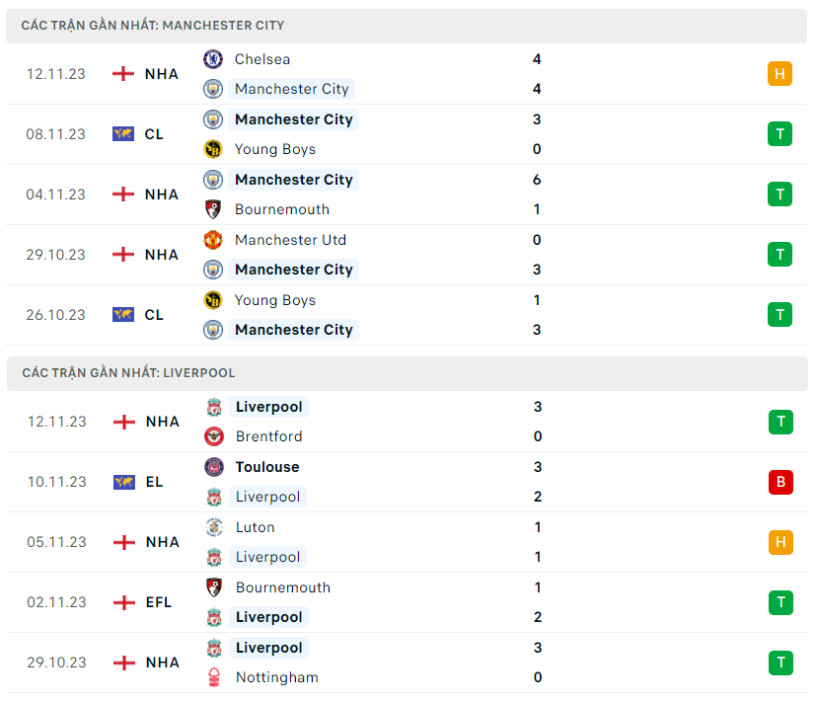Open the Toulouse team name link
The width and height of the screenshot is (816, 703).
(x=267, y=467)
